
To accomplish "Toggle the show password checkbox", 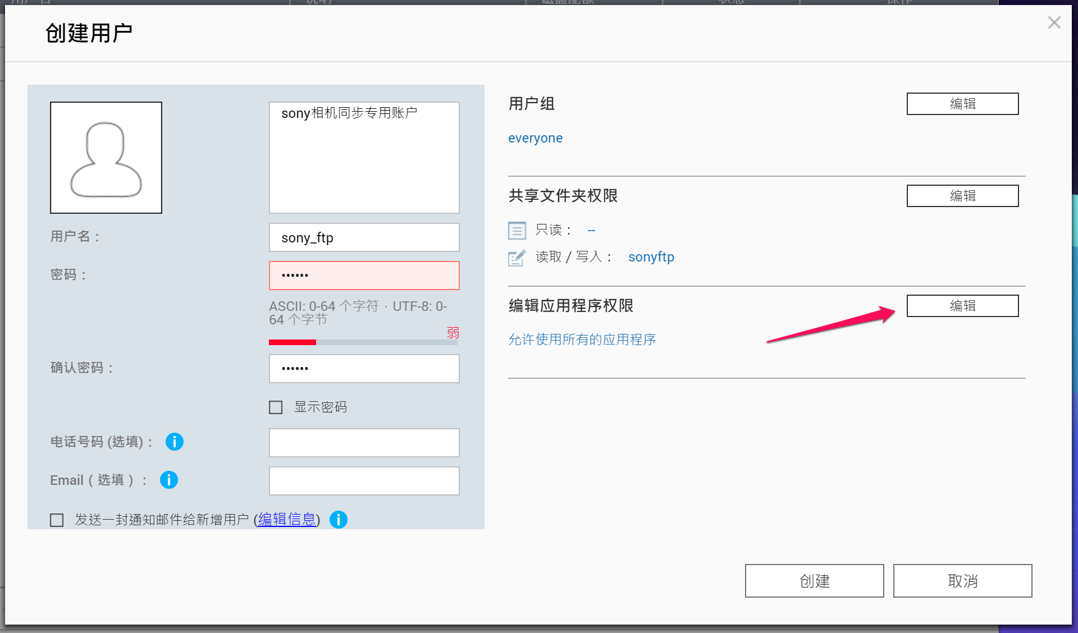I will 276,407.
